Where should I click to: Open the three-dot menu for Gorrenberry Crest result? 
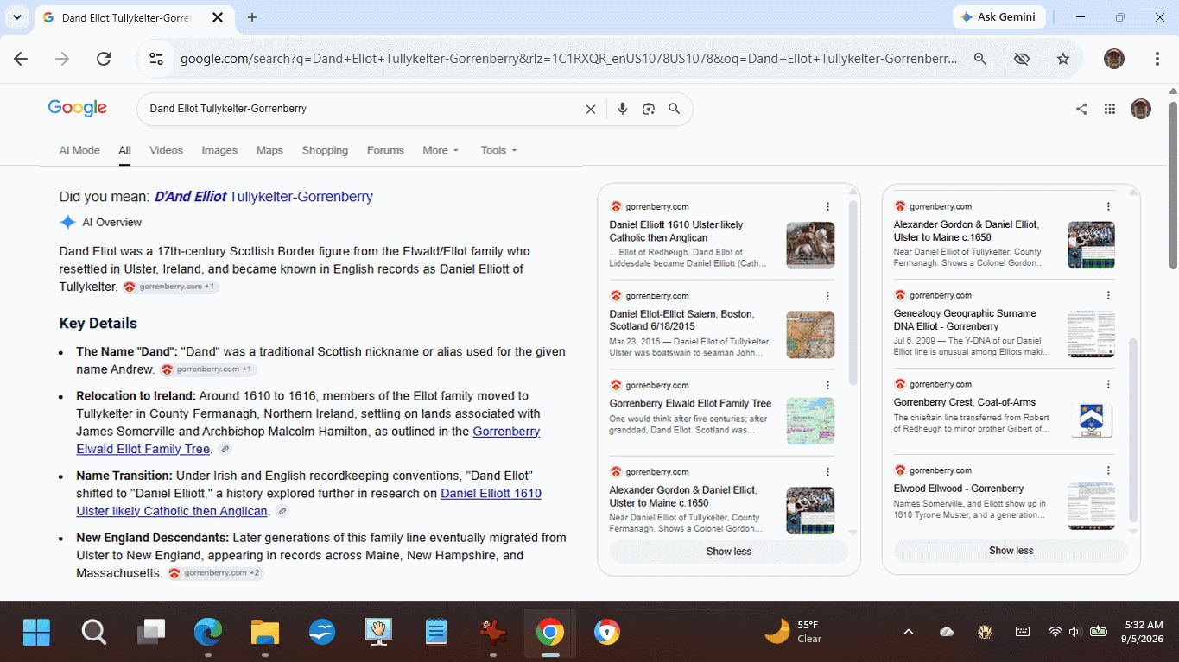pos(1109,384)
